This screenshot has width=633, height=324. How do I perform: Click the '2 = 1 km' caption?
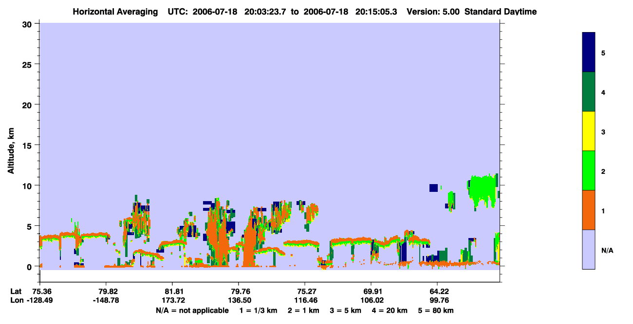(303, 310)
